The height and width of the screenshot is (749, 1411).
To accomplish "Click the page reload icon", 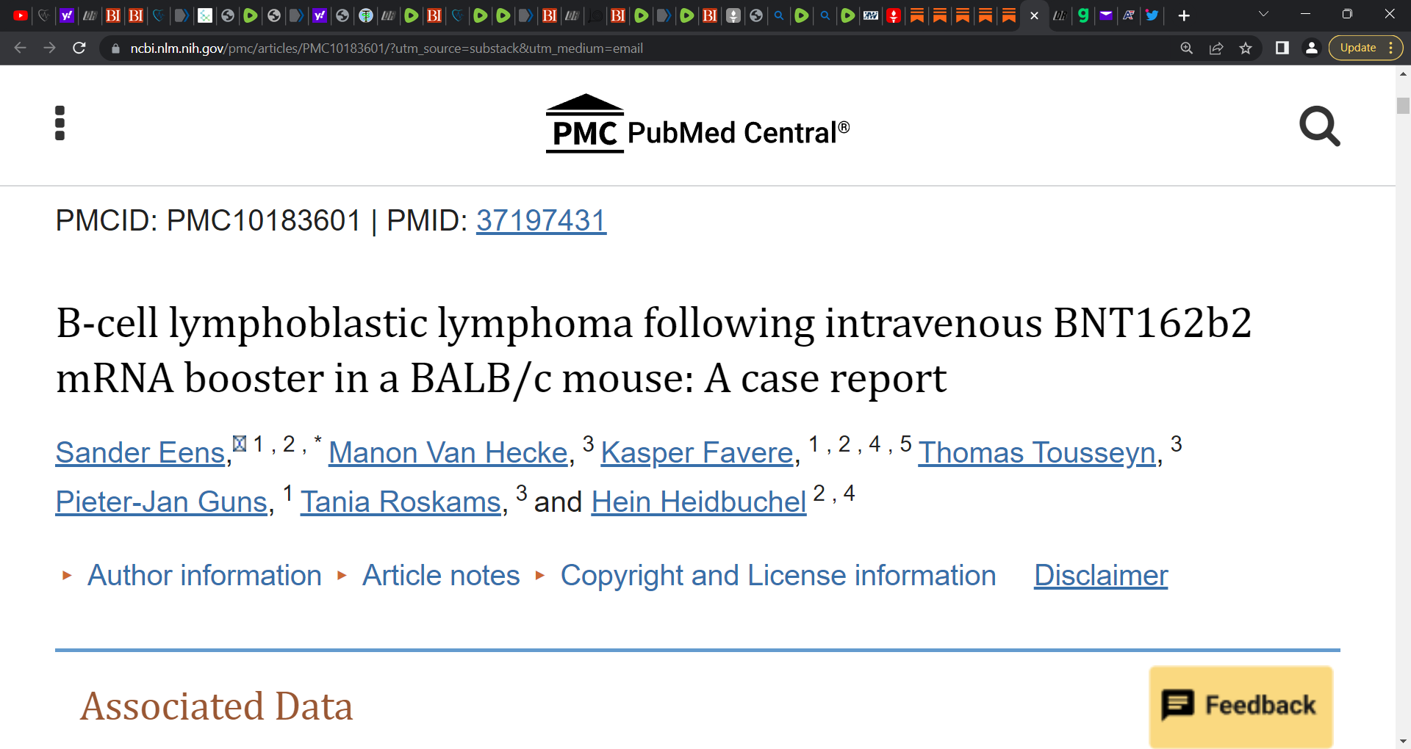I will [x=79, y=48].
